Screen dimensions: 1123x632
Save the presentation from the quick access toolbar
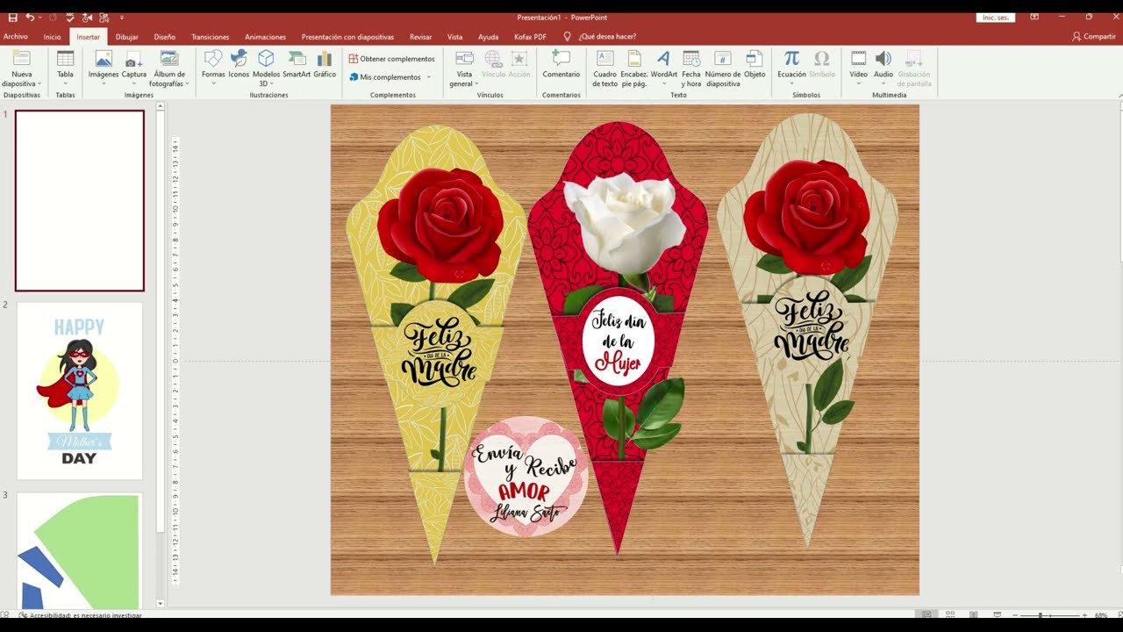[12, 18]
